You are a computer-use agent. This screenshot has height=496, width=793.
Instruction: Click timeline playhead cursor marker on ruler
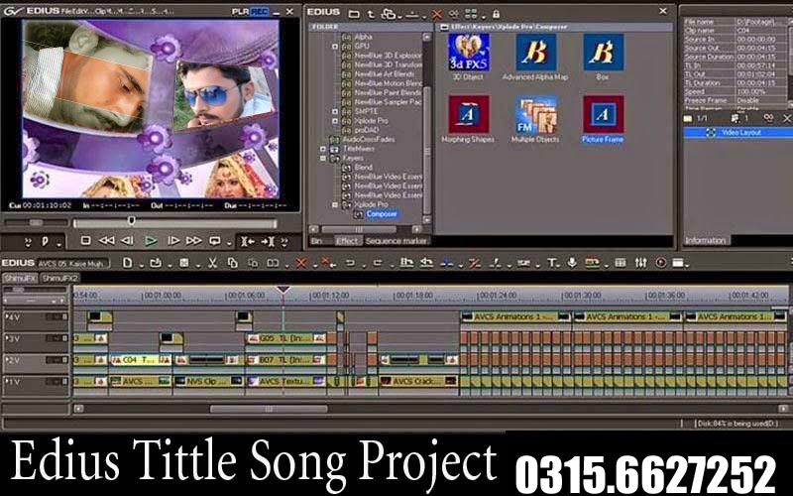283,290
